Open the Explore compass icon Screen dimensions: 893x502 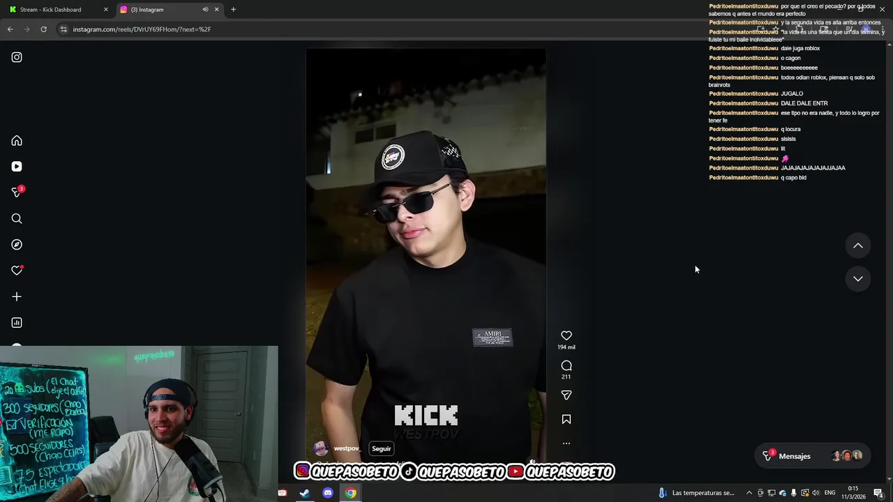coord(17,245)
